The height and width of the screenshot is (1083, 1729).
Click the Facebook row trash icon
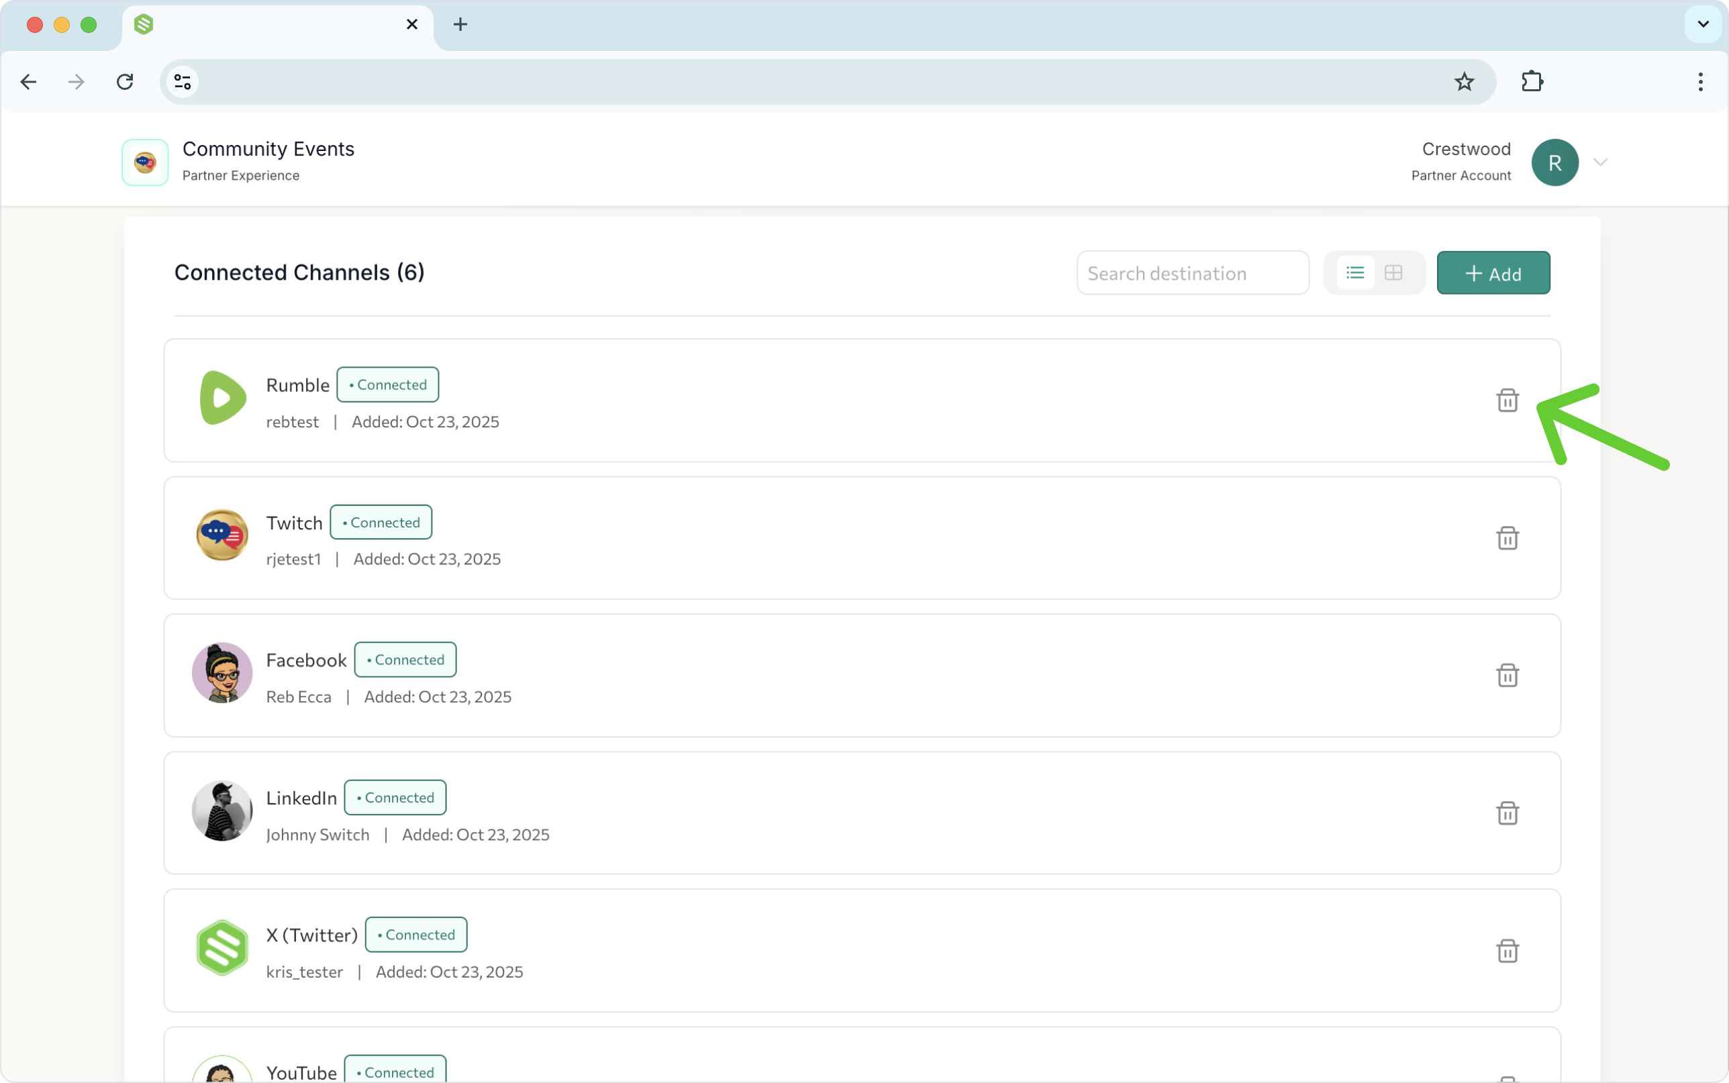coord(1507,675)
